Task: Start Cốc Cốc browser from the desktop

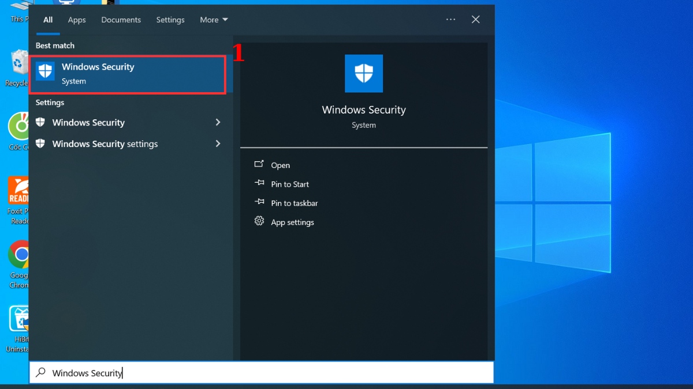Action: pyautogui.click(x=17, y=127)
